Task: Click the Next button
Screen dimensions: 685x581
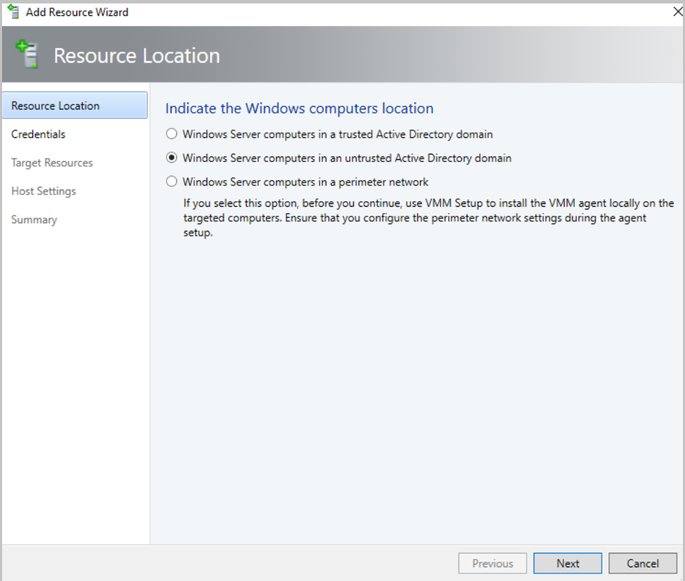Action: [567, 563]
